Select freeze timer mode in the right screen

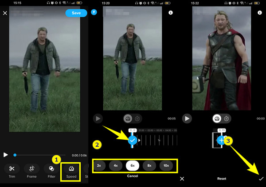(x=226, y=118)
